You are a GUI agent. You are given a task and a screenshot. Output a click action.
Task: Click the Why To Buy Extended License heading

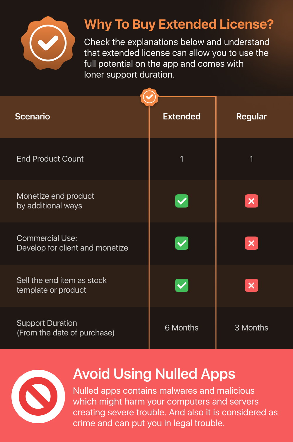click(x=179, y=24)
